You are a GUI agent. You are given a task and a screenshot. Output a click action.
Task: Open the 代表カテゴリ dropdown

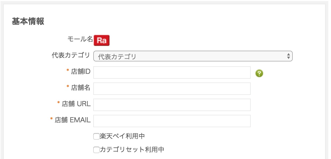coord(193,56)
